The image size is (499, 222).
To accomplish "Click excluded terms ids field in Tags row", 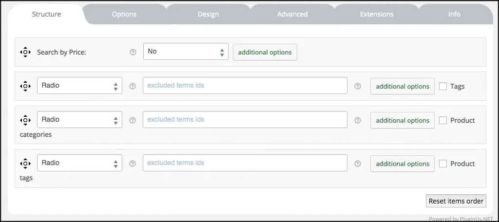I will coord(245,86).
